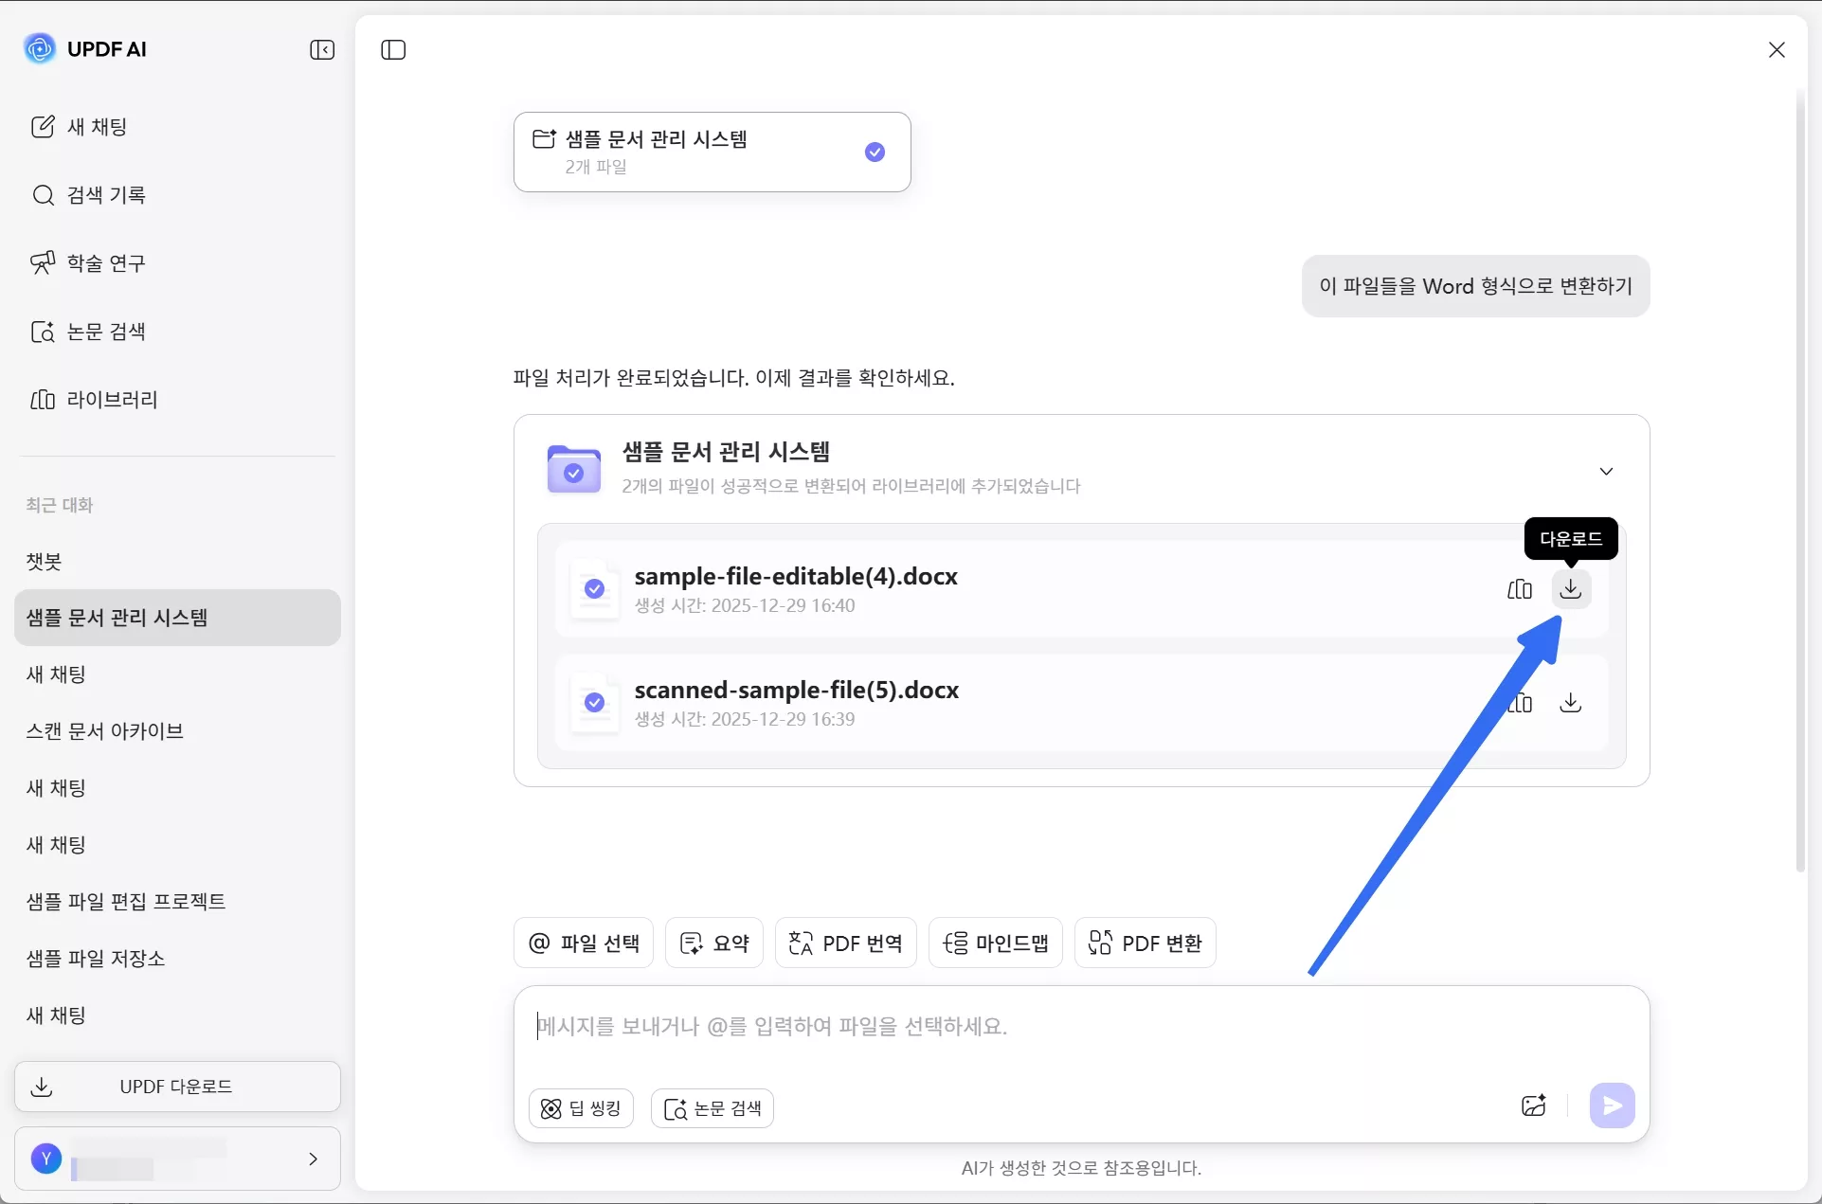Viewport: 1822px width, 1204px height.
Task: Expand the 샘플 문서 관리 시스템 result card chevron
Action: click(1606, 470)
